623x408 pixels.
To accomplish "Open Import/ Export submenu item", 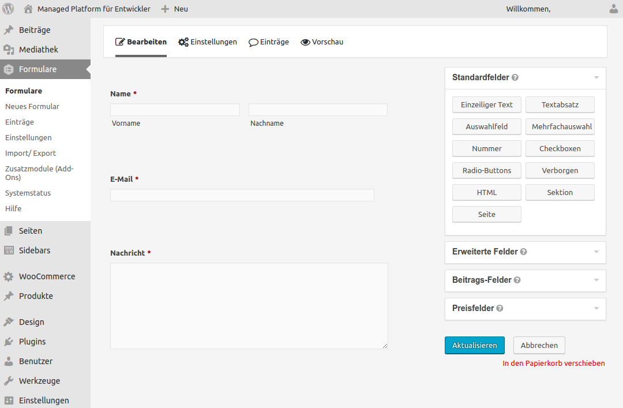I will coord(31,153).
